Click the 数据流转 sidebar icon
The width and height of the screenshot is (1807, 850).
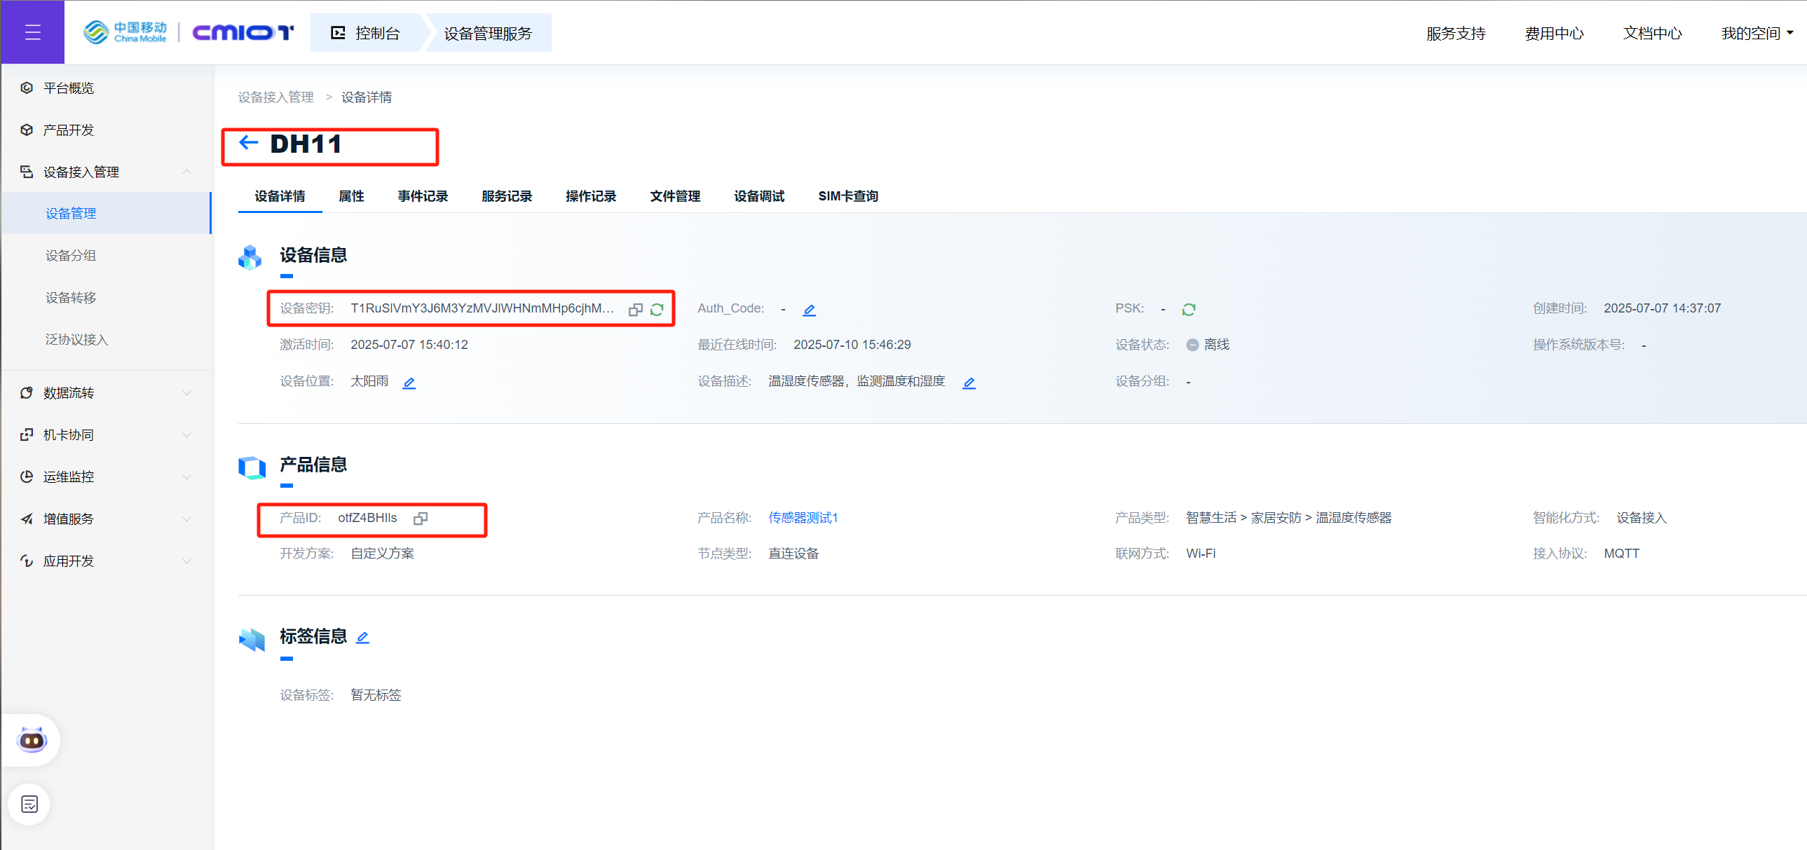[x=27, y=392]
